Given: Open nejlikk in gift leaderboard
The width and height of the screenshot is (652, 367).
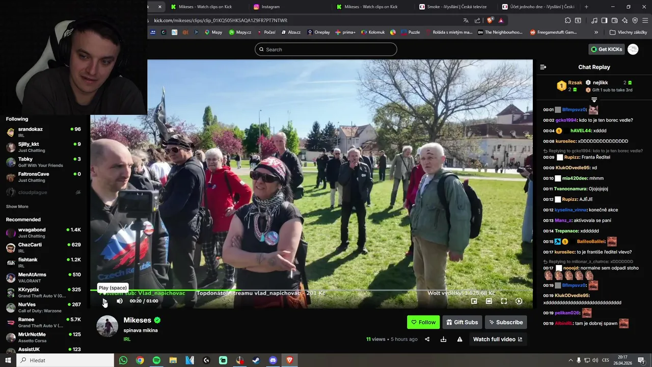Looking at the screenshot, I should coord(600,83).
